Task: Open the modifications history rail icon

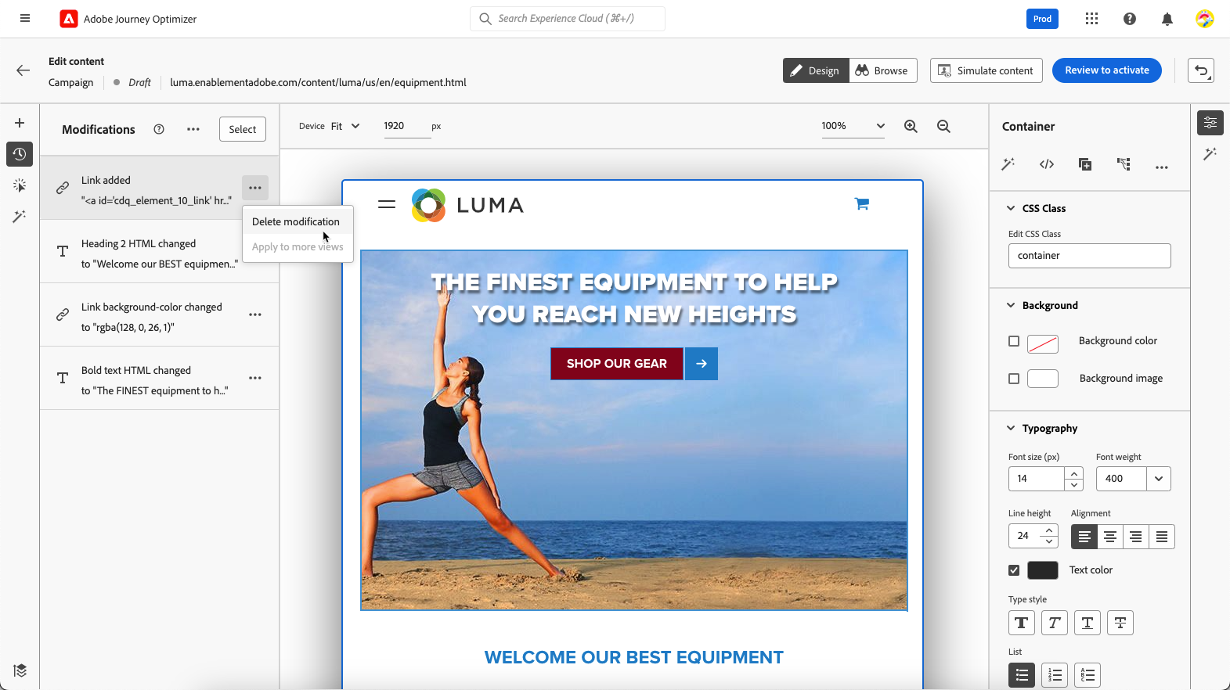Action: coord(20,154)
